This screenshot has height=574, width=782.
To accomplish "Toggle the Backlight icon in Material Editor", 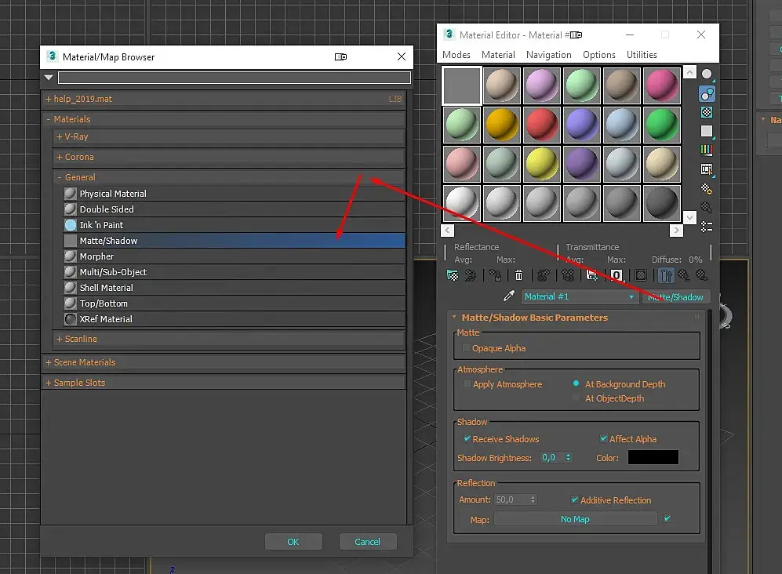I will pyautogui.click(x=707, y=93).
